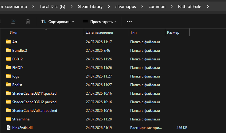The height and width of the screenshot is (133, 226).
Task: Click the sort arrows icon beside Сортировать
Action: point(44,21)
